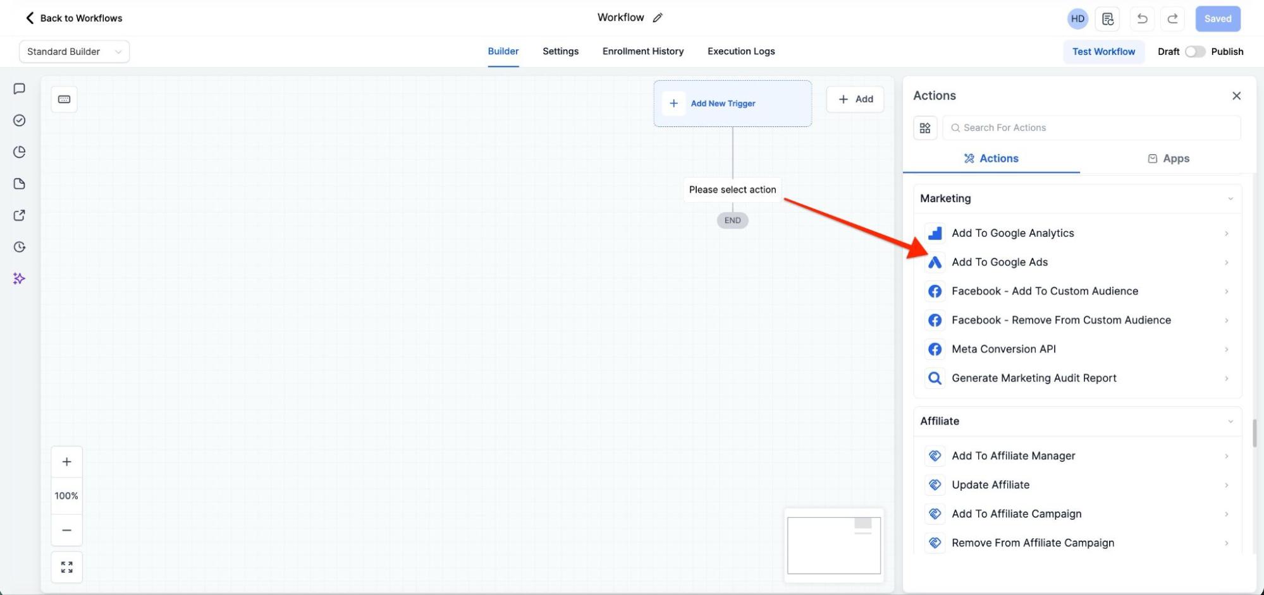The width and height of the screenshot is (1264, 595).
Task: Click the Test Workflow button
Action: point(1103,52)
